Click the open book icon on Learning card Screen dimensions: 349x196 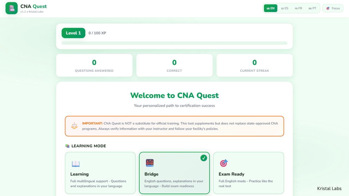tap(76, 164)
